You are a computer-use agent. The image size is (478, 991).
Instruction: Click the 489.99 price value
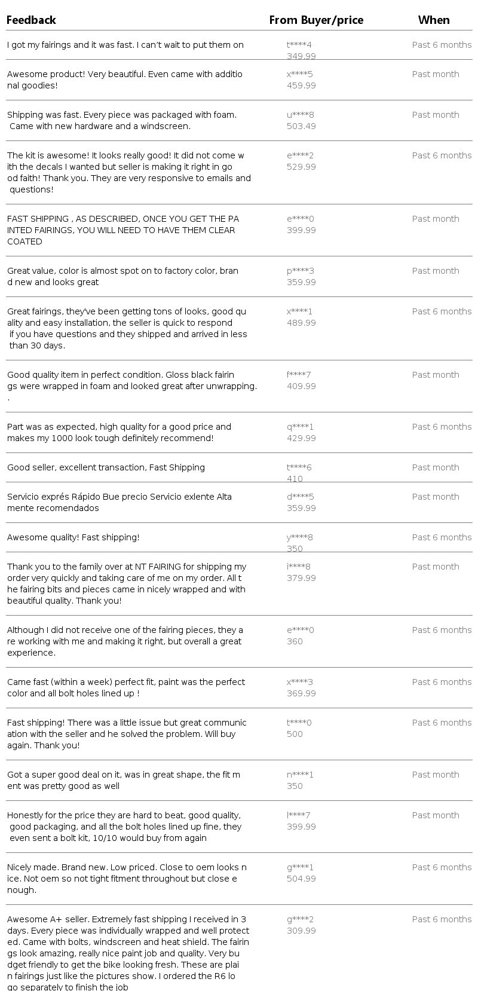pyautogui.click(x=301, y=323)
